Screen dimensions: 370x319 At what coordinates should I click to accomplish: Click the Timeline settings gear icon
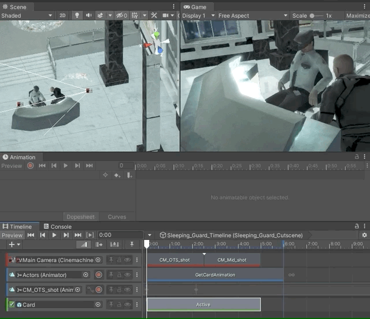pyautogui.click(x=364, y=235)
